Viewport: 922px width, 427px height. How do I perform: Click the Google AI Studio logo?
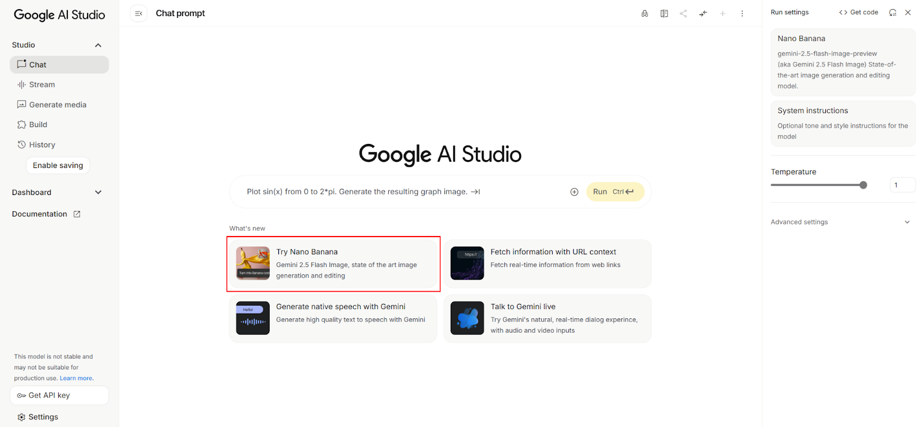(59, 15)
